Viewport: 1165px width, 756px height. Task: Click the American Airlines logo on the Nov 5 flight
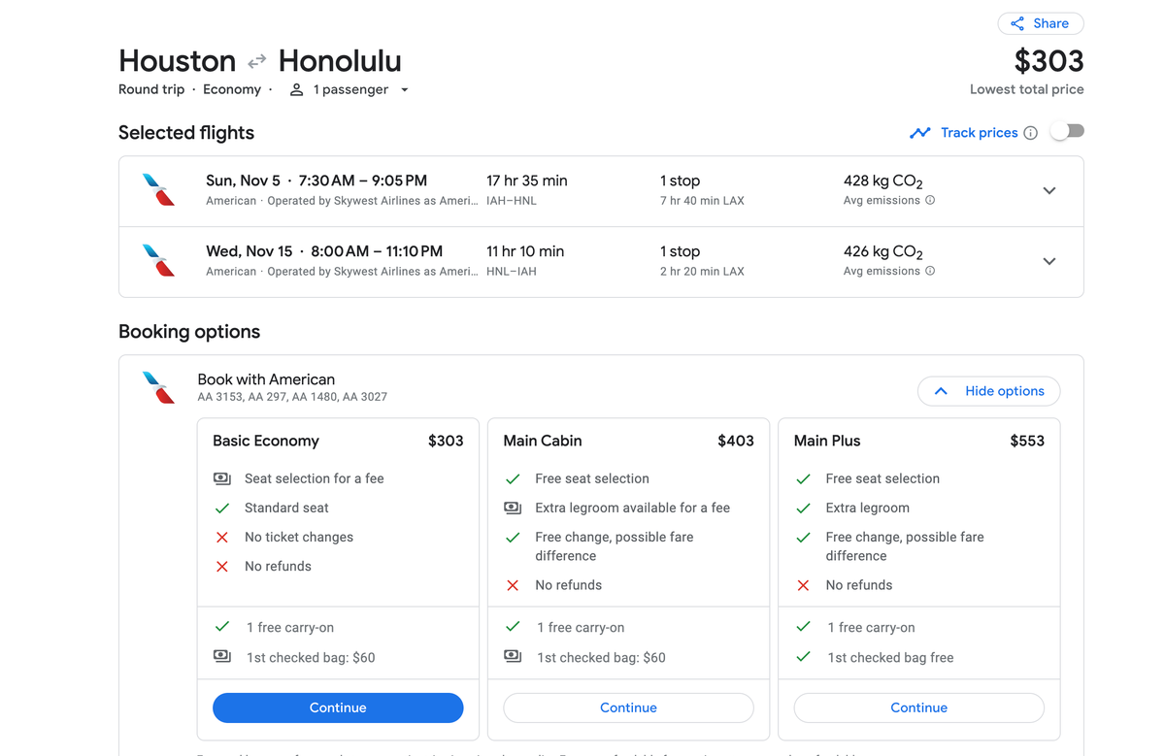click(x=158, y=190)
